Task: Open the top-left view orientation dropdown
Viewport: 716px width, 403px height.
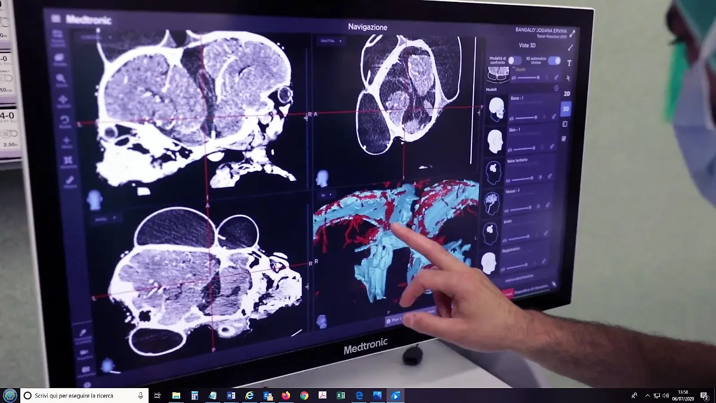Action: tap(97, 37)
